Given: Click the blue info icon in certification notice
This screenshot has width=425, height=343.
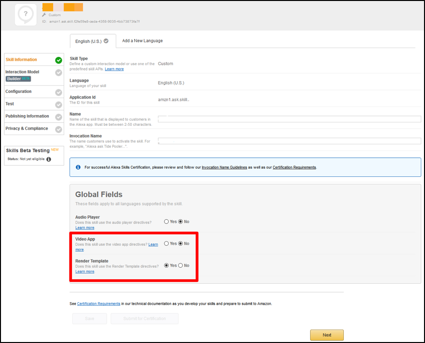Looking at the screenshot, I should [78, 167].
